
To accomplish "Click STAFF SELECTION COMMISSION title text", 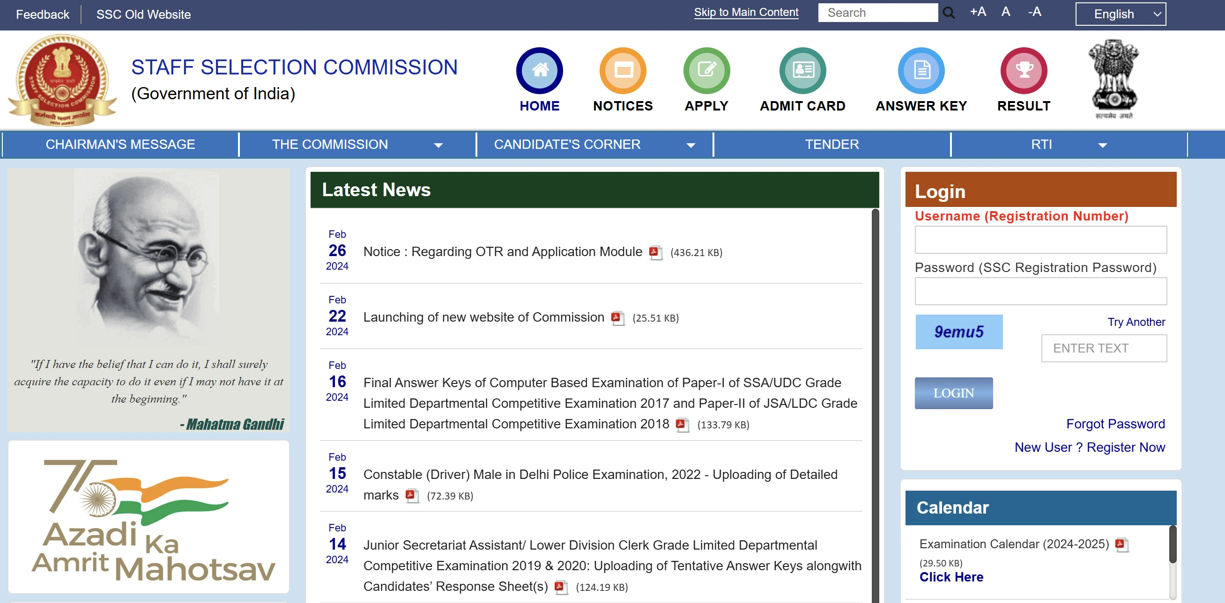I will (x=294, y=67).
